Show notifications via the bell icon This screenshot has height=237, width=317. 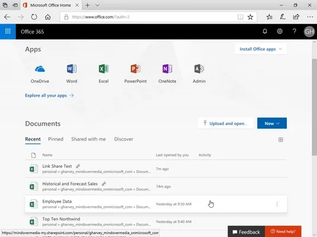pyautogui.click(x=265, y=31)
